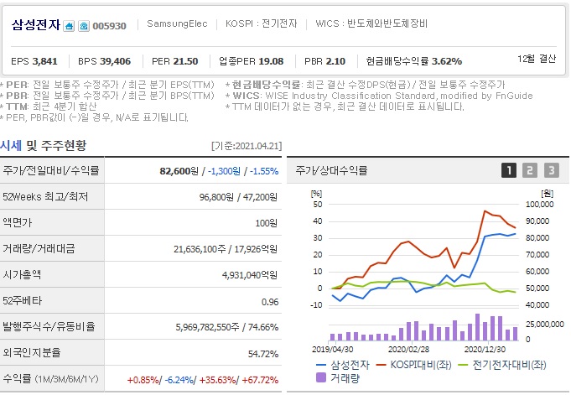
Task: Switch chart to tab 1
Action: [x=509, y=170]
